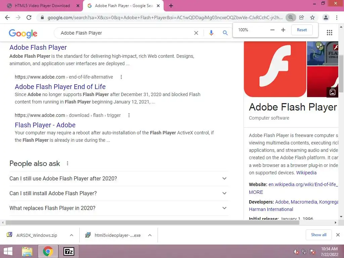
Task: Click the padlock site info icon
Action: (x=42, y=17)
